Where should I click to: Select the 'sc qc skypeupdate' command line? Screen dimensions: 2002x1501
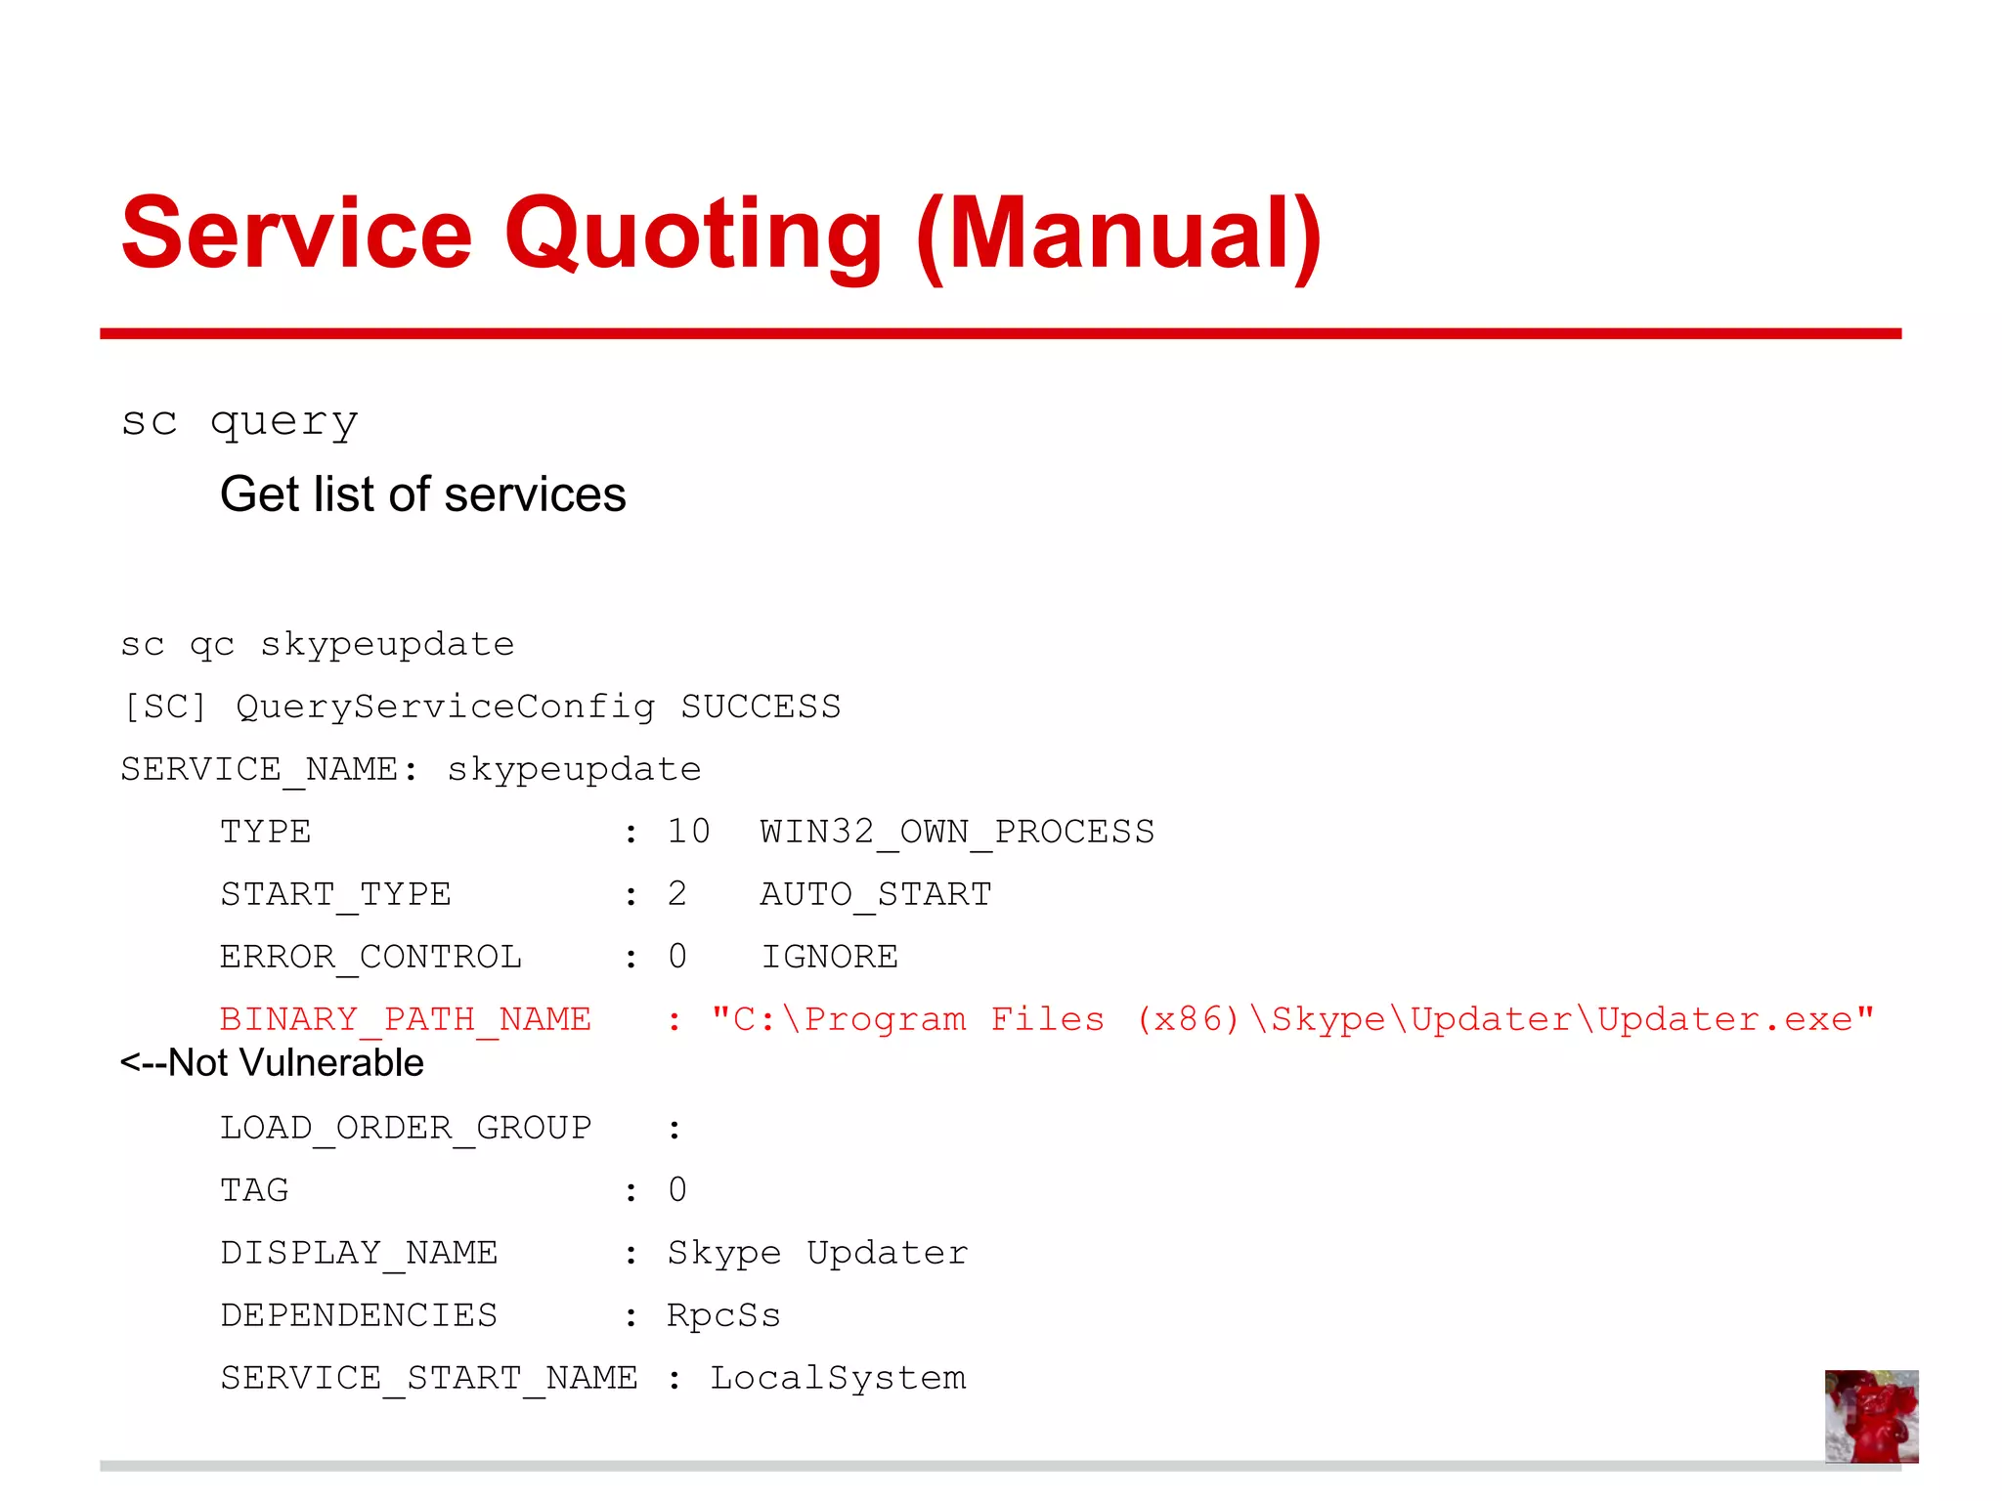click(x=318, y=645)
